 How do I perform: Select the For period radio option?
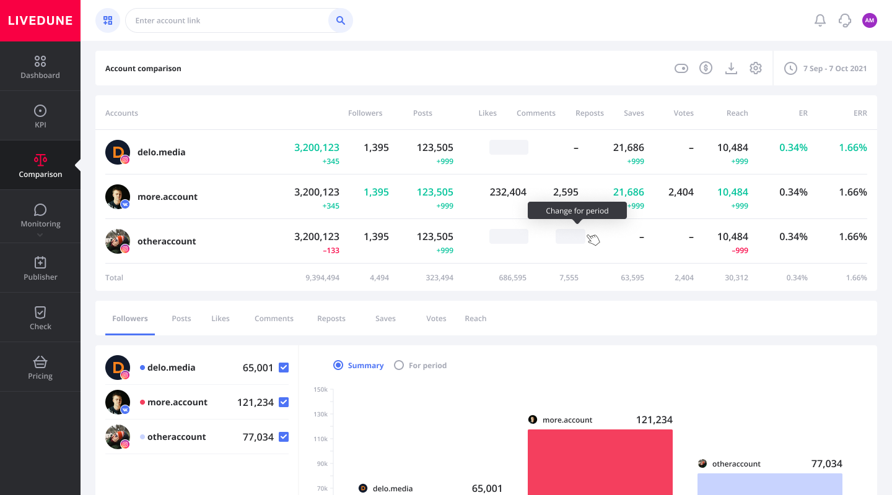coord(399,365)
